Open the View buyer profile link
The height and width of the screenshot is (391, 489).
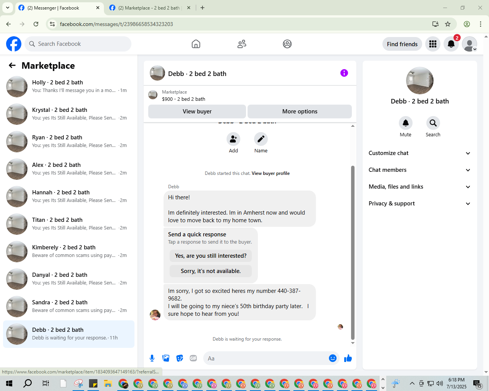[x=270, y=173]
